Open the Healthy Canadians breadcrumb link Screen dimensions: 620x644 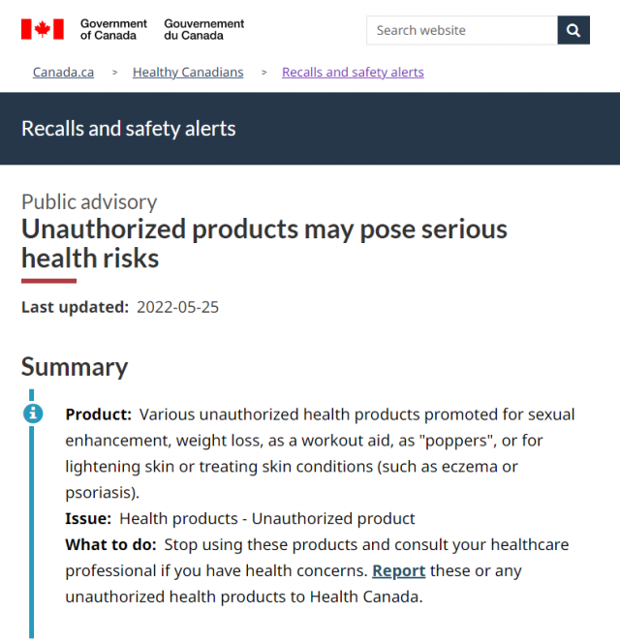(188, 73)
